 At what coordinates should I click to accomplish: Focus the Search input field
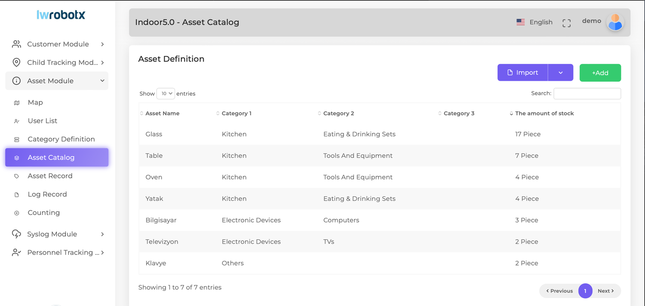click(587, 93)
